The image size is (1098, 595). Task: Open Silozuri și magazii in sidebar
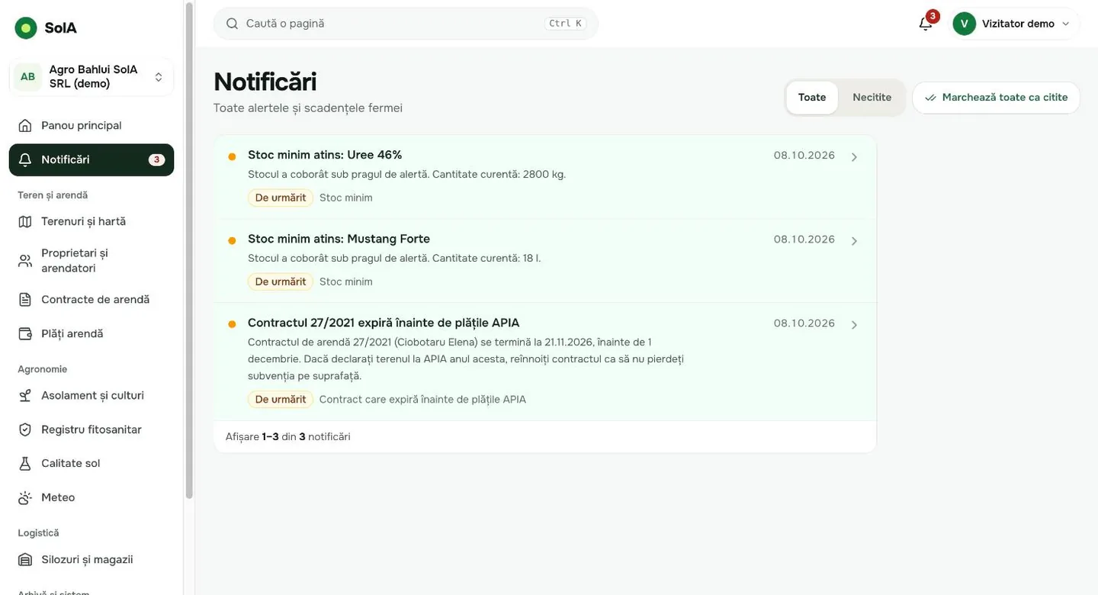tap(91, 559)
